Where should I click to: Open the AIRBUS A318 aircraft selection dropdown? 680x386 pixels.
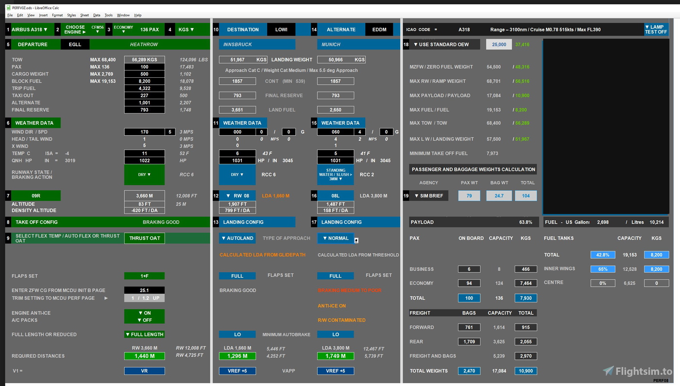pos(31,29)
